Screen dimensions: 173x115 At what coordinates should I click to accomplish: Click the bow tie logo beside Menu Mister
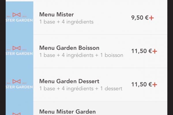(x=16, y=15)
